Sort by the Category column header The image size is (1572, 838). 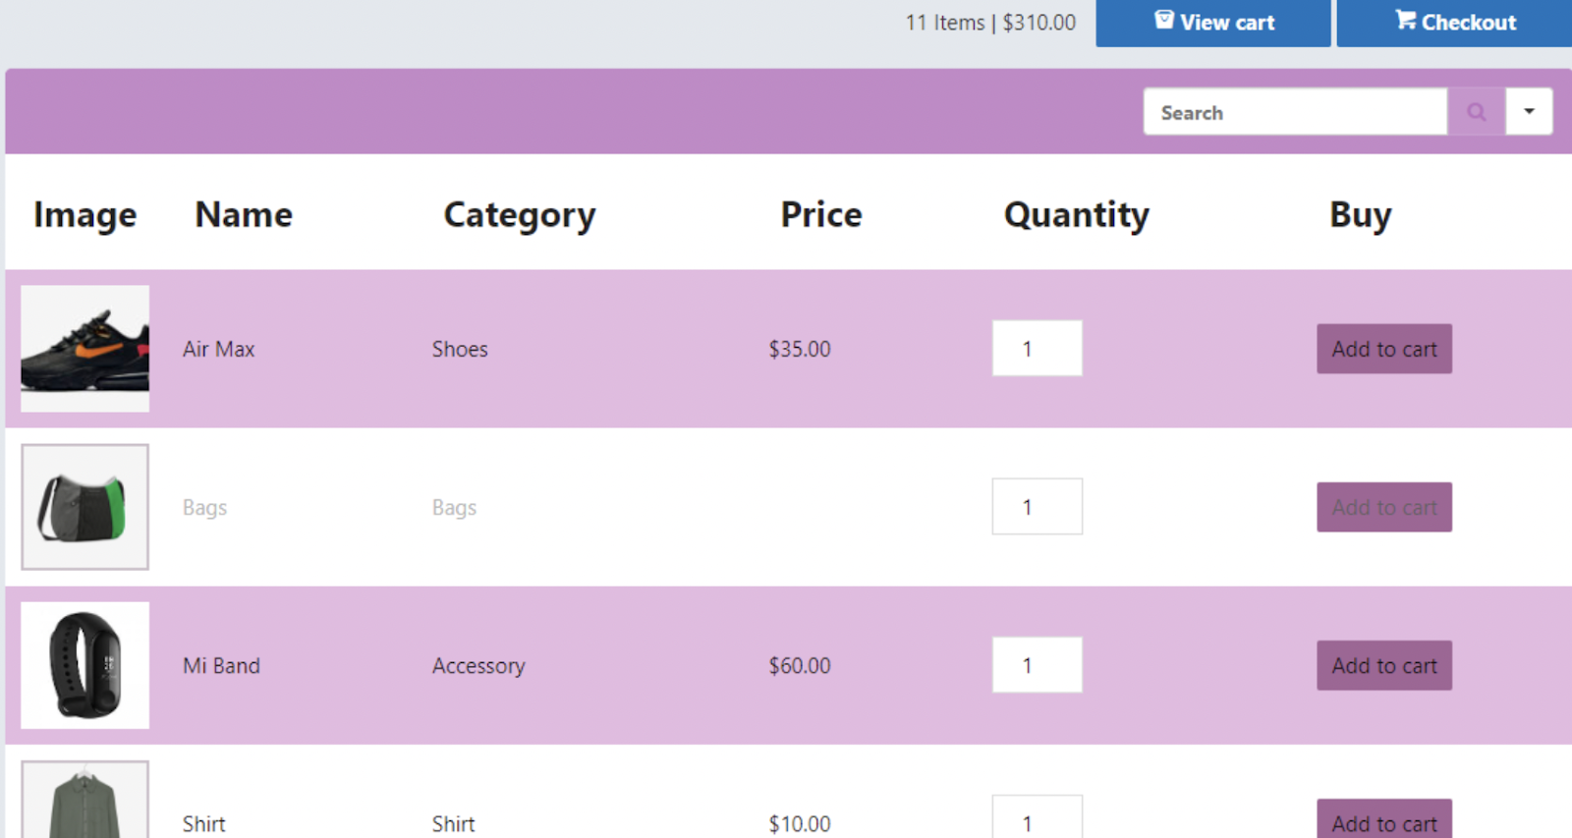coord(519,216)
